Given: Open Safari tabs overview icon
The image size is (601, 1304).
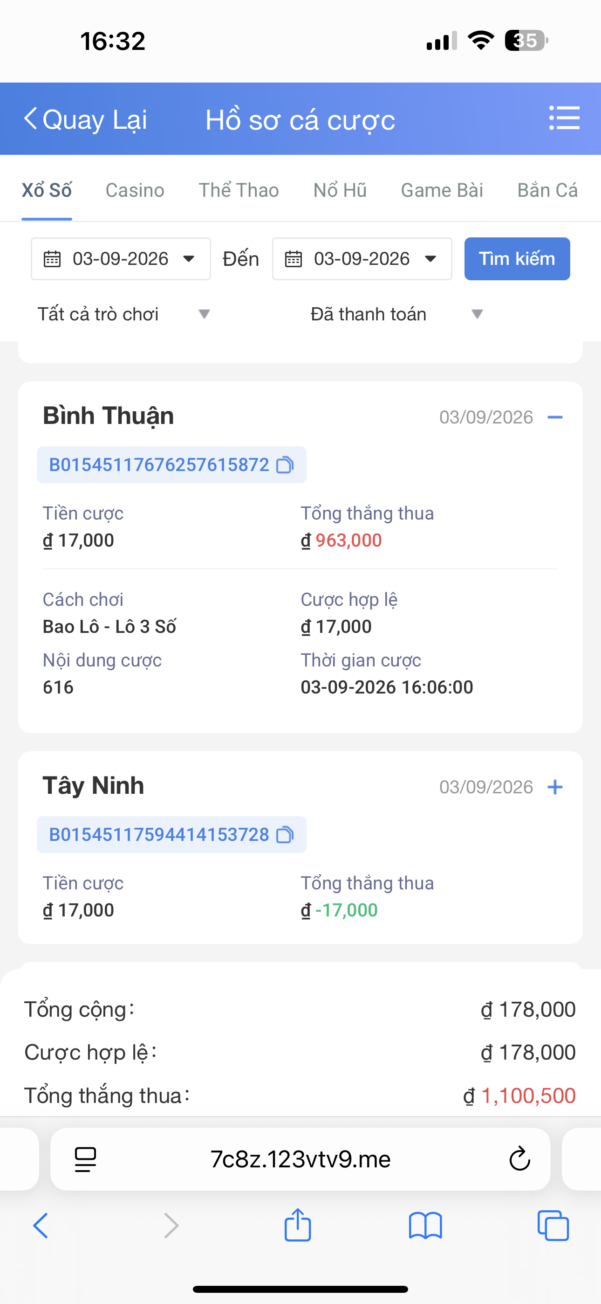Looking at the screenshot, I should click(x=553, y=1226).
